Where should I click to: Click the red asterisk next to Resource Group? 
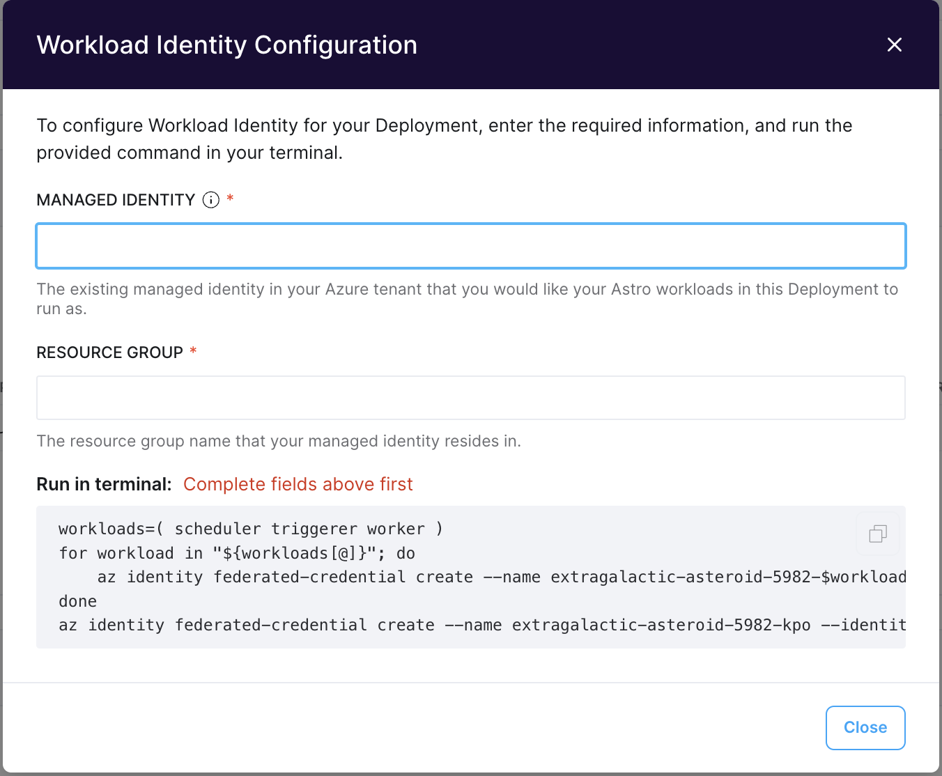tap(193, 351)
